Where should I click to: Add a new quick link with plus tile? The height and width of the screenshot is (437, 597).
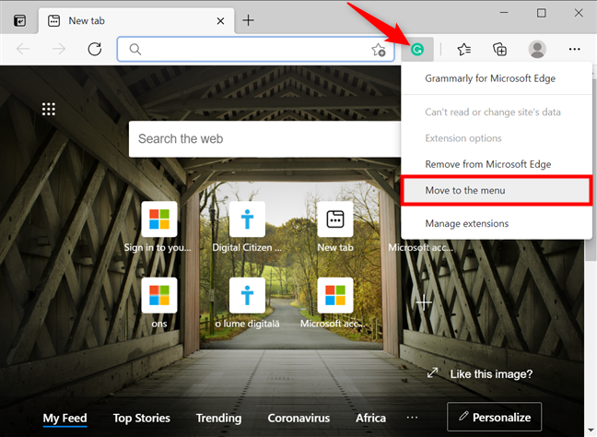point(424,303)
